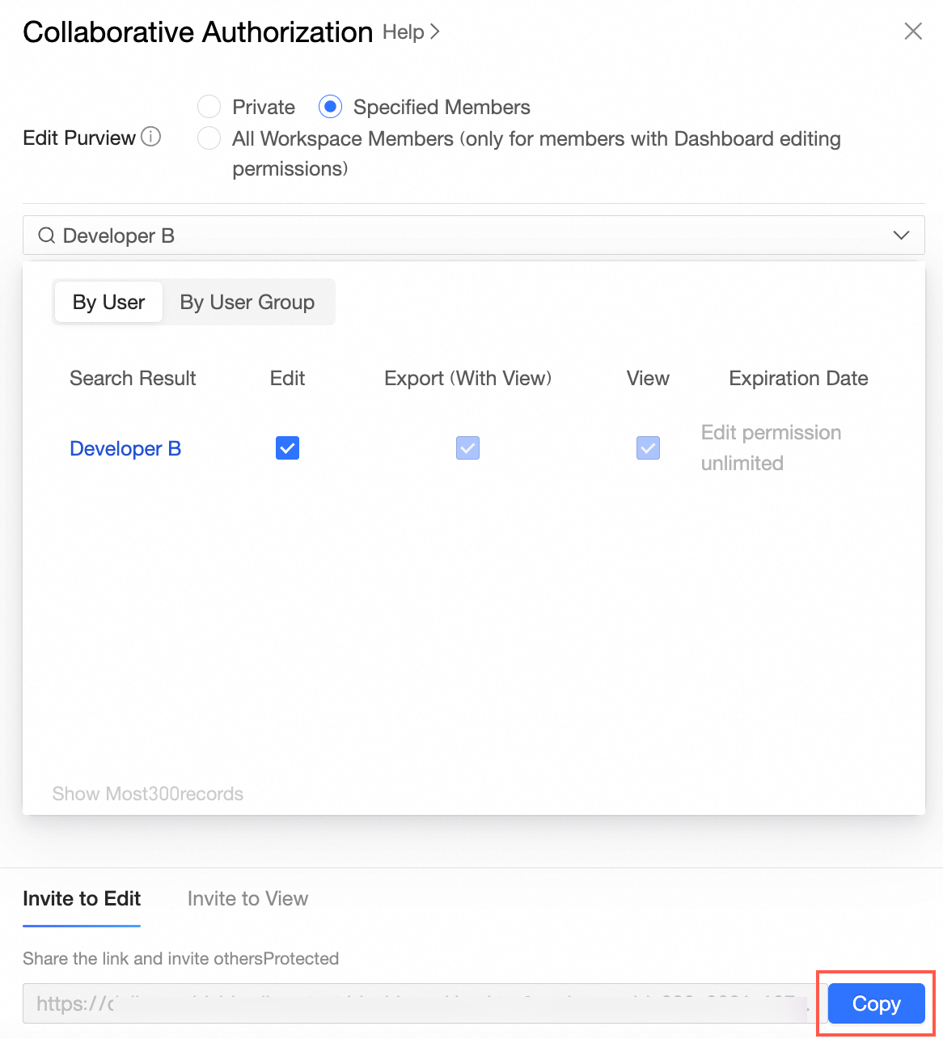
Task: Switch to the By User Group tab
Action: [247, 302]
